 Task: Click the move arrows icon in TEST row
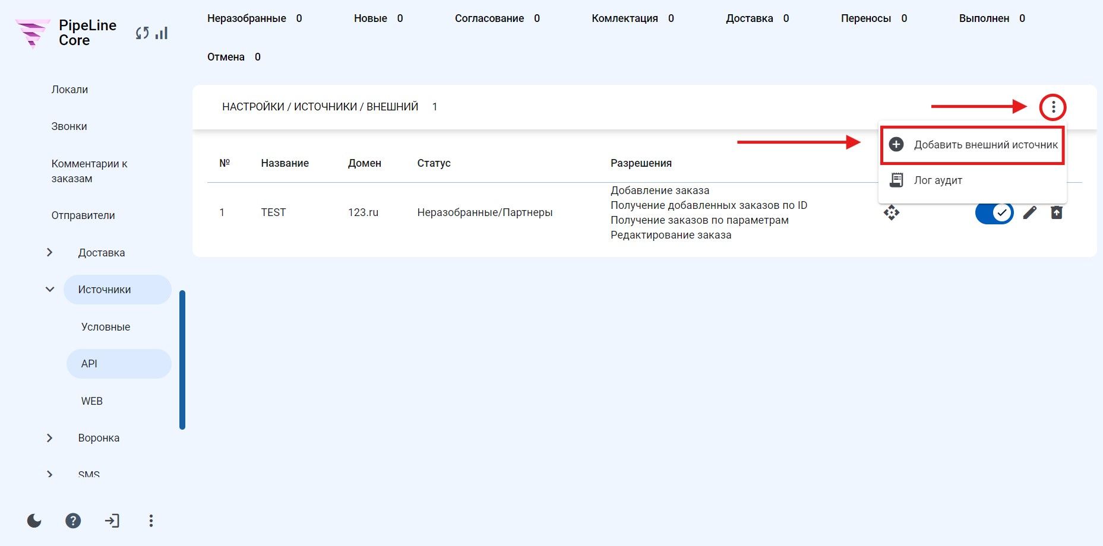click(x=892, y=212)
